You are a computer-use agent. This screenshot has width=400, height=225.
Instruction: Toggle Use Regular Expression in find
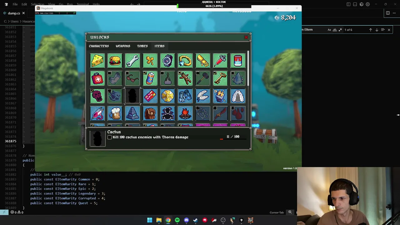[x=340, y=30]
